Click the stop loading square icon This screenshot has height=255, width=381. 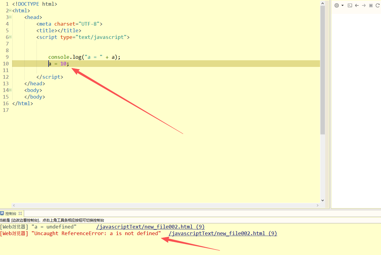(x=371, y=5)
